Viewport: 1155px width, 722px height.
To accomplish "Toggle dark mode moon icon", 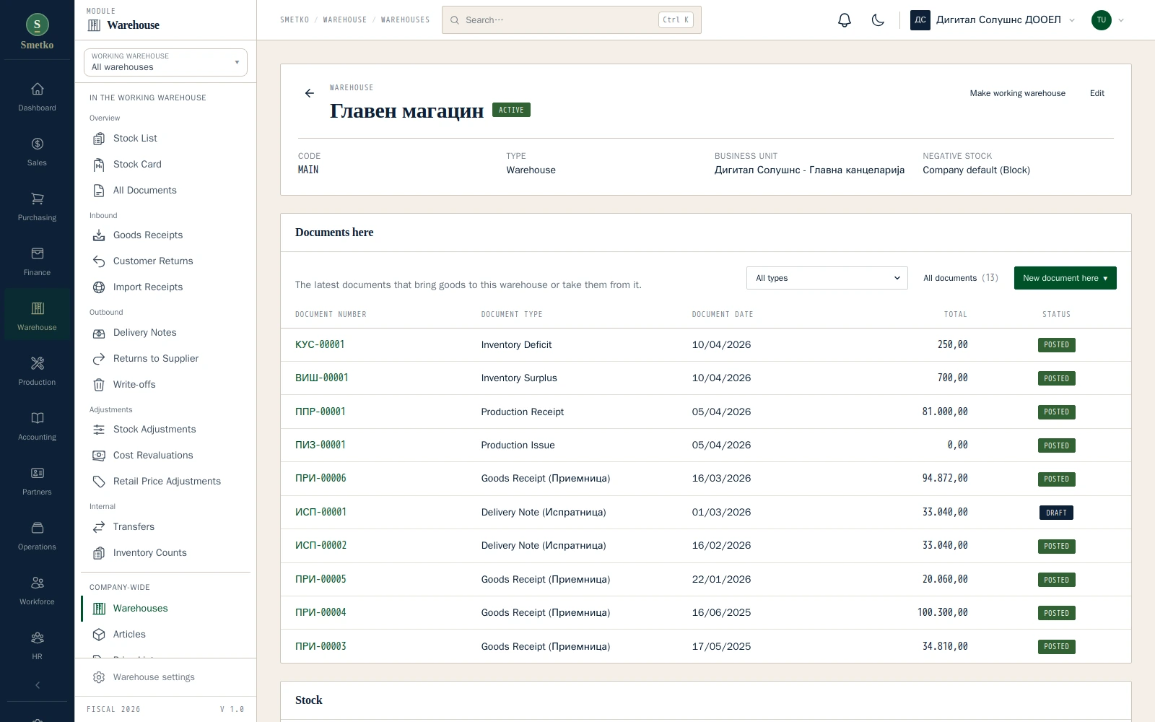I will (x=878, y=20).
